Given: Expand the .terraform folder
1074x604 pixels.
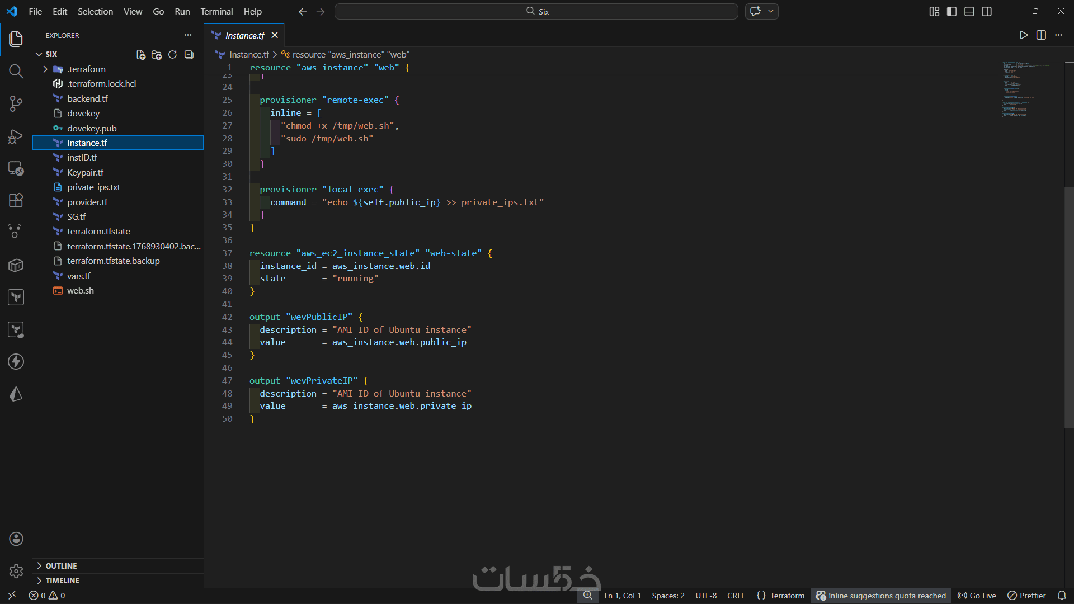Looking at the screenshot, I should coord(86,69).
